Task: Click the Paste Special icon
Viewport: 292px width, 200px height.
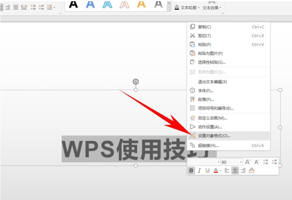Action: pos(193,62)
